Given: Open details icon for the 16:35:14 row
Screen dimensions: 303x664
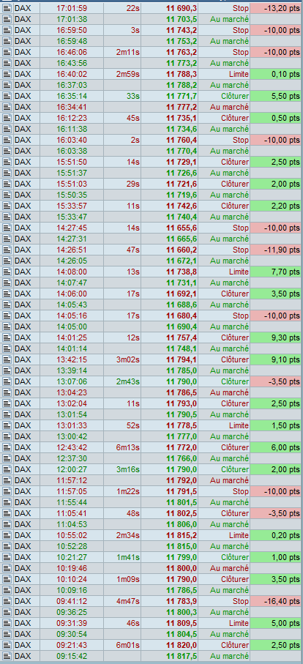Looking at the screenshot, I should 7,96.
